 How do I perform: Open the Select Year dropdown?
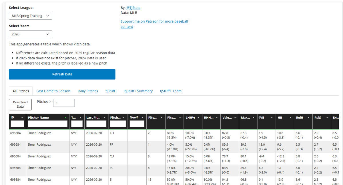tap(31, 34)
